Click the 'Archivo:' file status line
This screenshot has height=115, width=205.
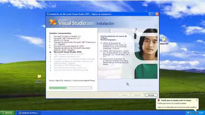[x=72, y=80]
